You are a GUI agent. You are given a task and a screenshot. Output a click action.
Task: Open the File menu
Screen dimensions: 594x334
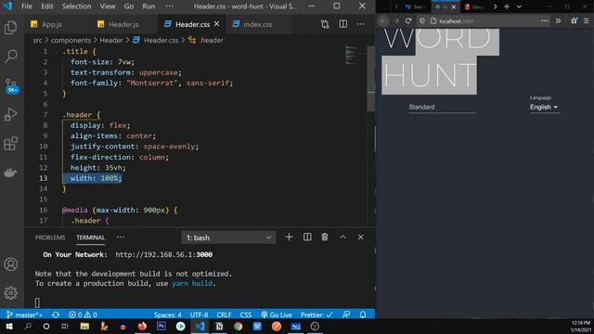pyautogui.click(x=27, y=6)
